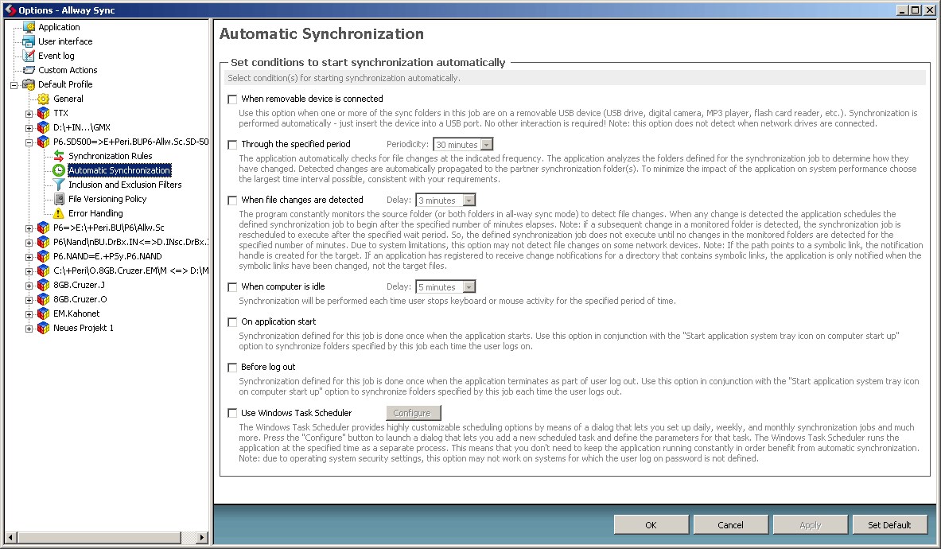Click the Set Default button
Image resolution: width=941 pixels, height=549 pixels.
coord(889,525)
